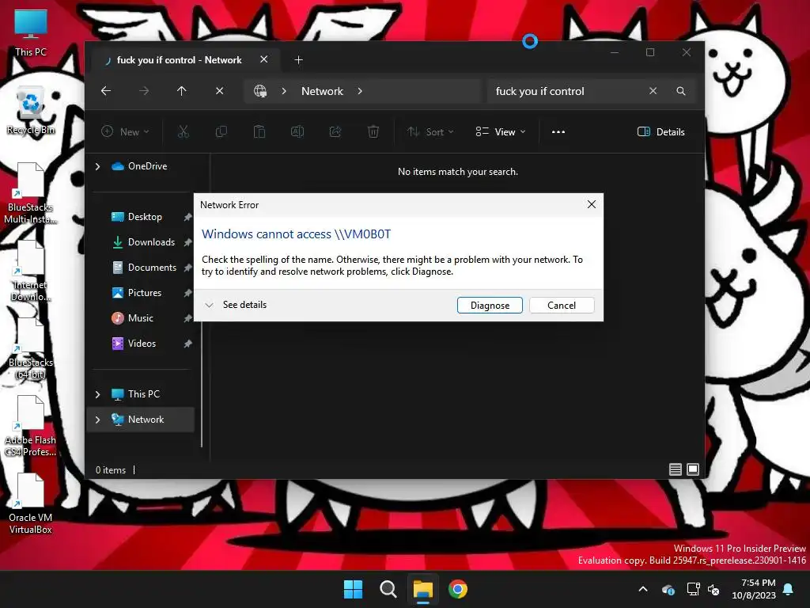
Task: Open the Windows Start menu
Action: (x=353, y=589)
